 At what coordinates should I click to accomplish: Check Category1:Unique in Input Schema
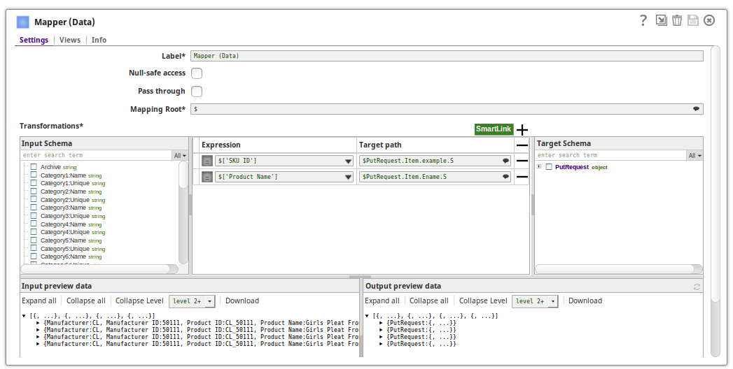[x=34, y=183]
